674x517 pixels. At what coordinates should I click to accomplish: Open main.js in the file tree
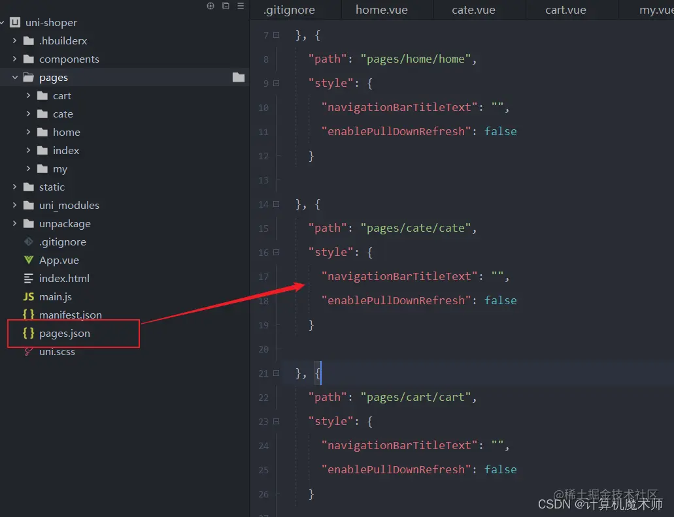(x=56, y=296)
